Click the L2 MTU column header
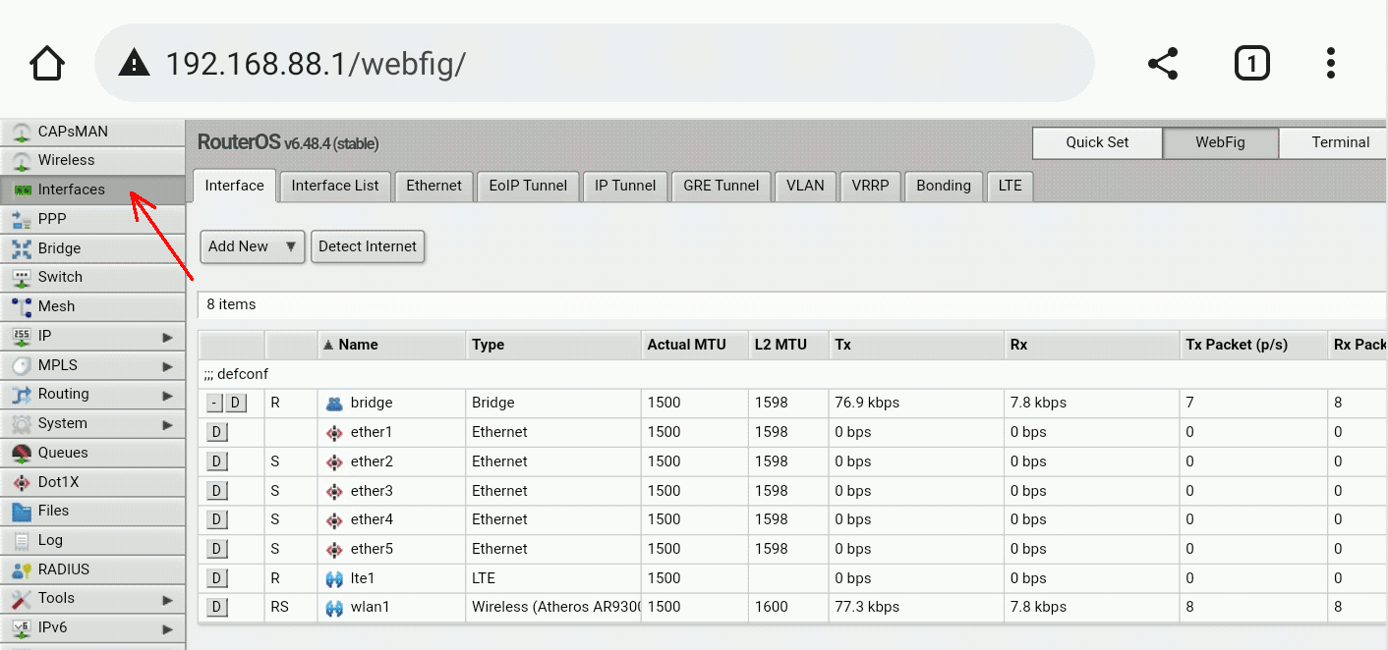Image resolution: width=1388 pixels, height=650 pixels. [x=788, y=345]
